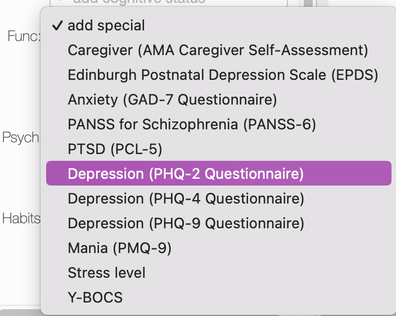Viewport: 396px width, 316px height.
Task: Click the horizontal scrollbar at the bottom edge
Action: coord(20,312)
